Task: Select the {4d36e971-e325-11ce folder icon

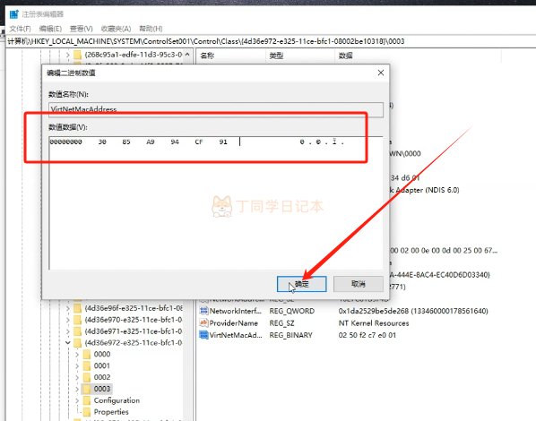Action: click(78, 331)
